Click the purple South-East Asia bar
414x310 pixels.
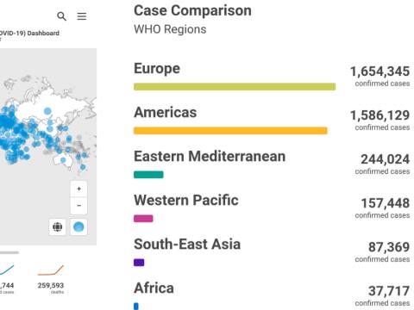point(139,263)
